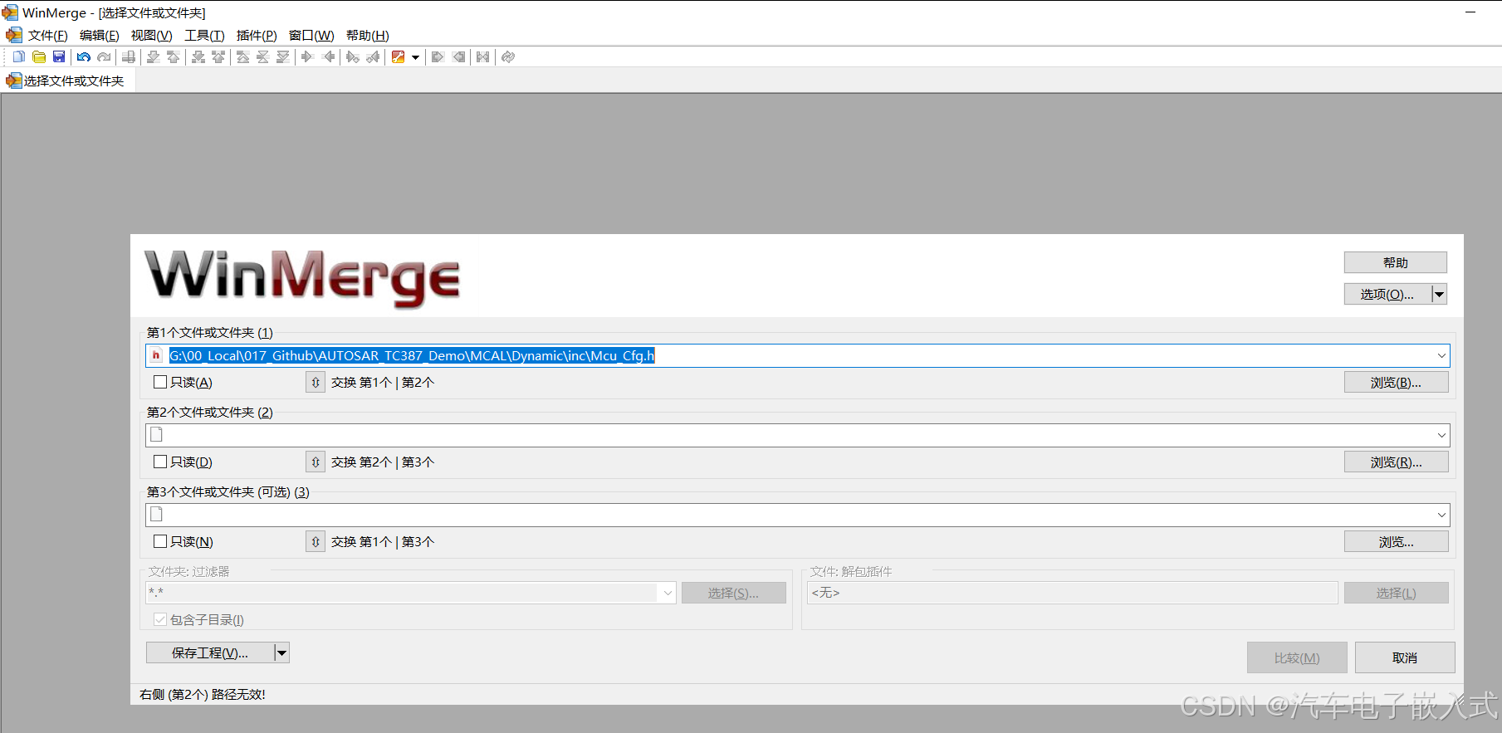Click the 选择(L) unpacker plugin button
1502x733 pixels.
click(1396, 593)
